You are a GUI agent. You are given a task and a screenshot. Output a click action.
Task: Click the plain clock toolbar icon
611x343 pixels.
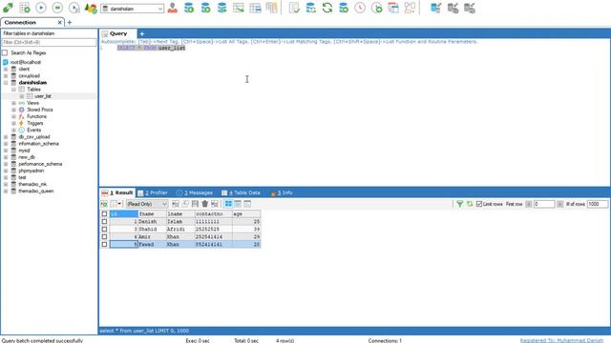(x=360, y=8)
